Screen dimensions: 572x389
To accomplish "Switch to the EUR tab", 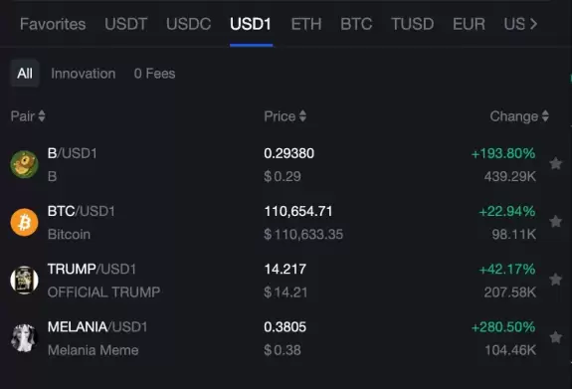I will click(469, 24).
